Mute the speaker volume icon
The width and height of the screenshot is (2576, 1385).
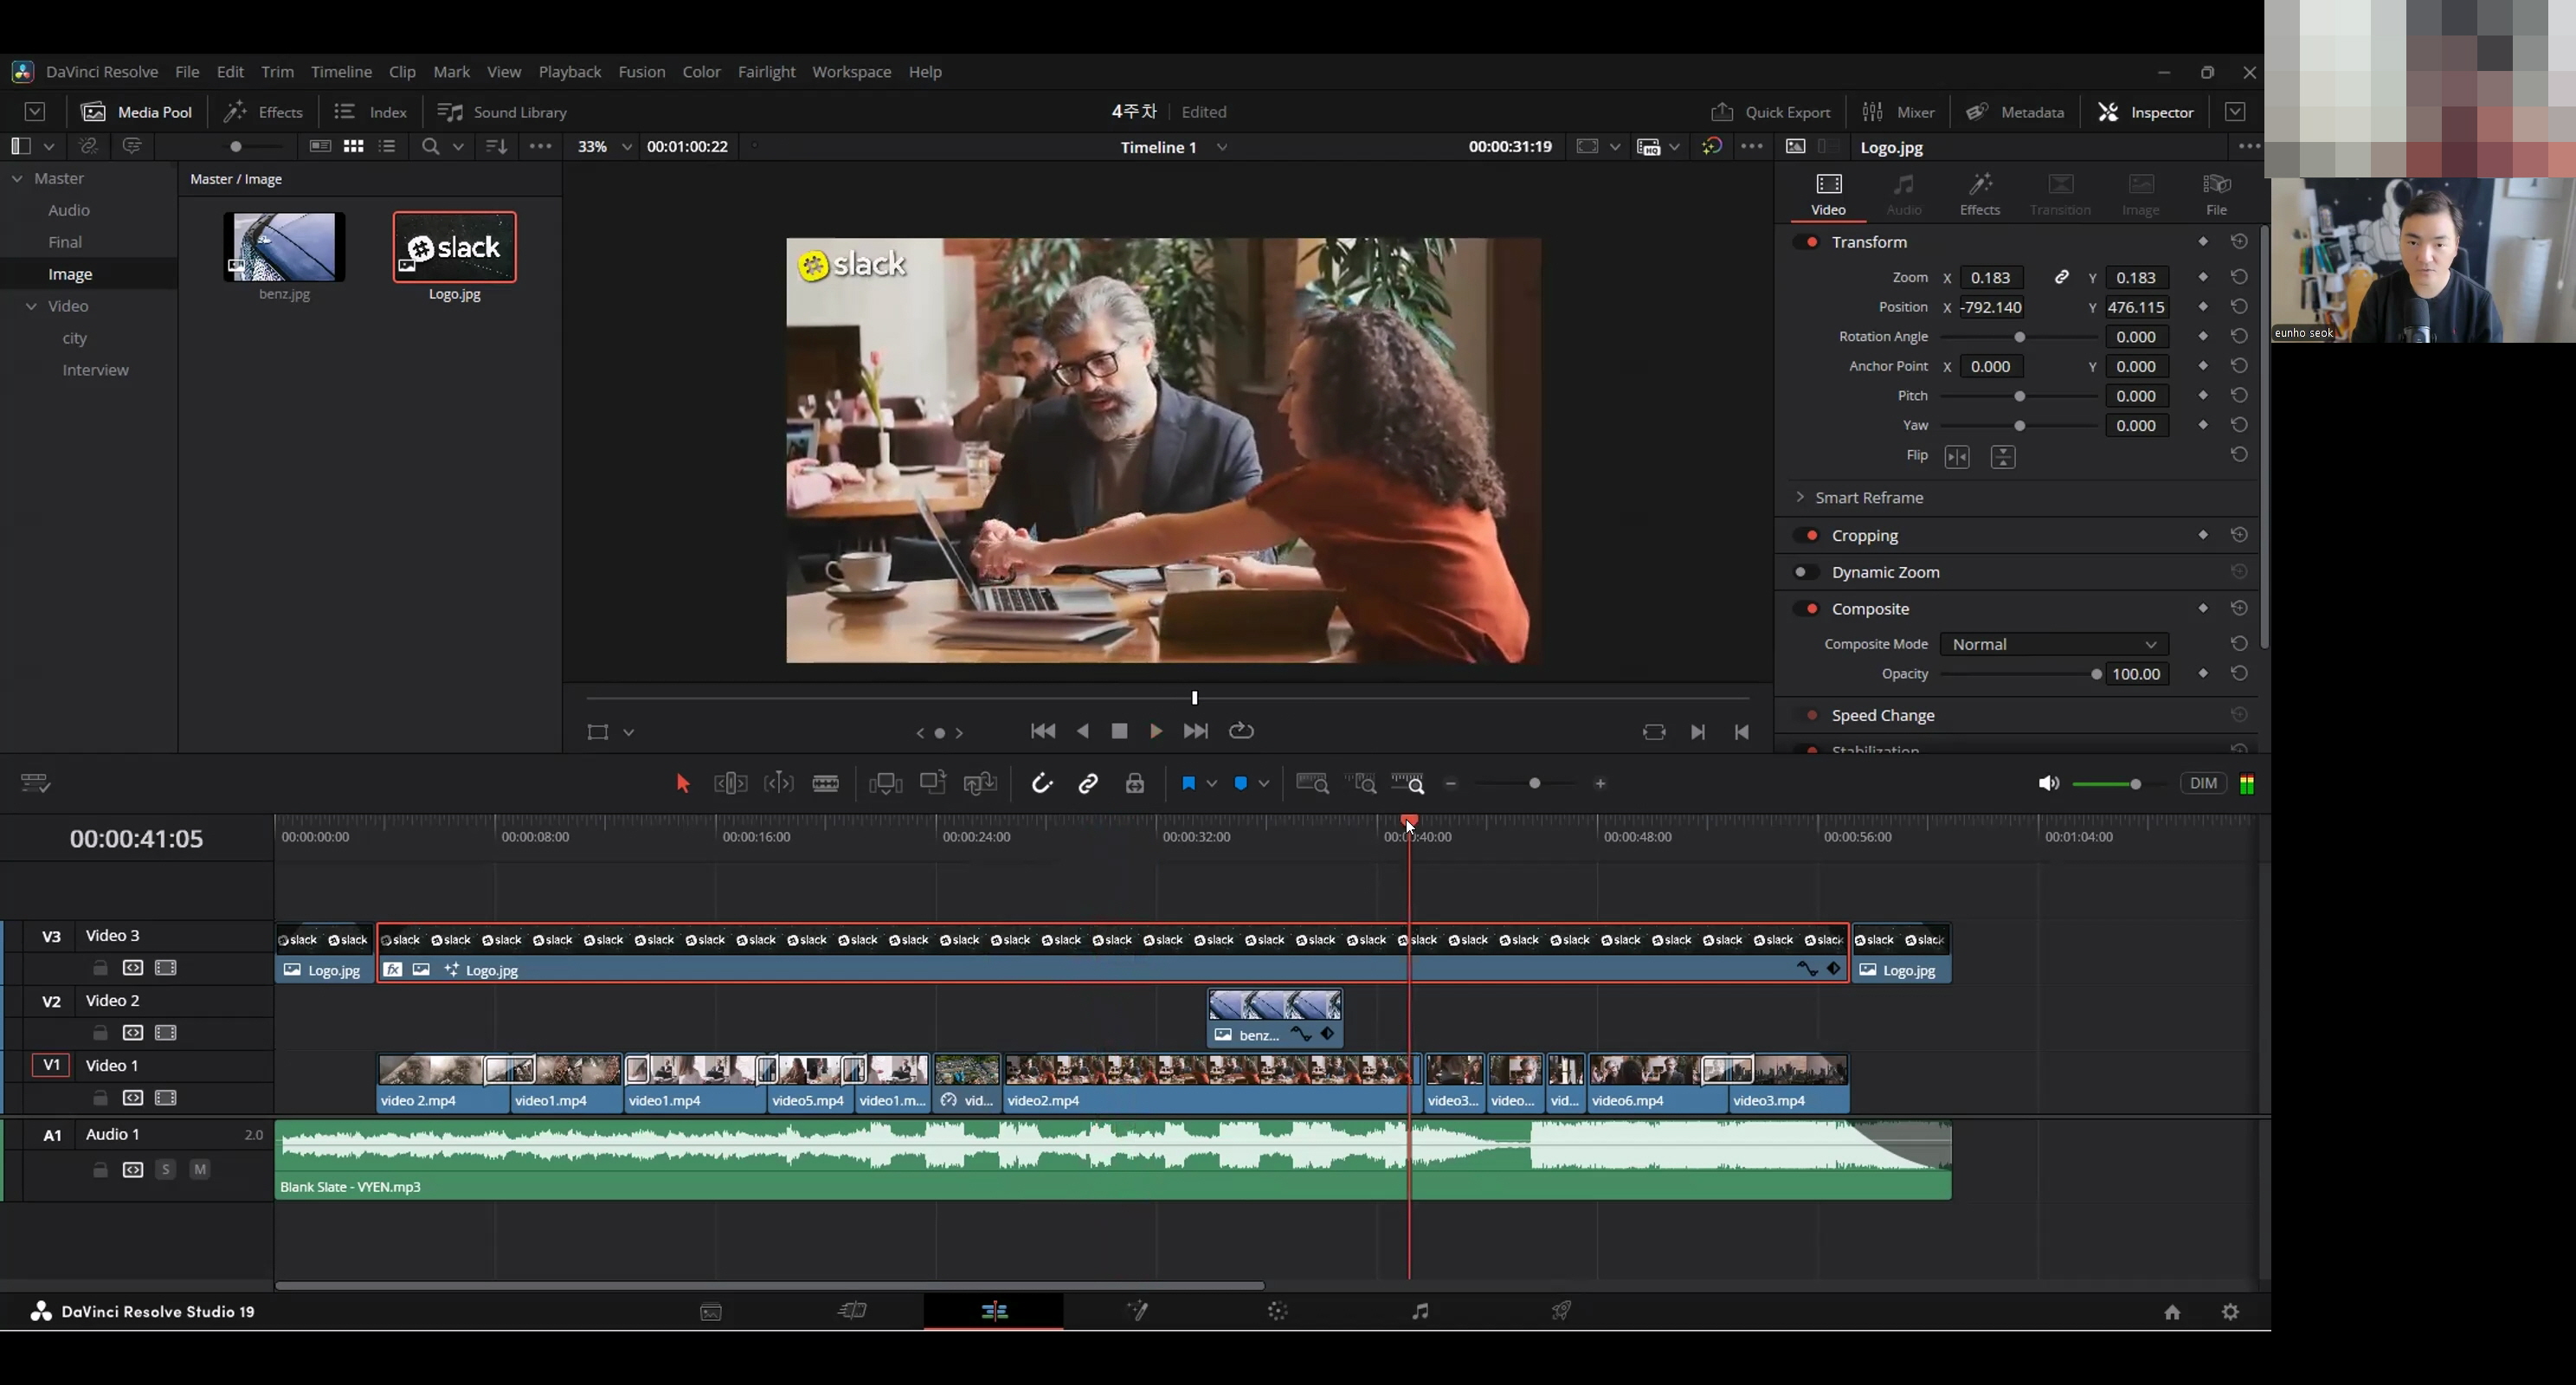(x=2048, y=784)
